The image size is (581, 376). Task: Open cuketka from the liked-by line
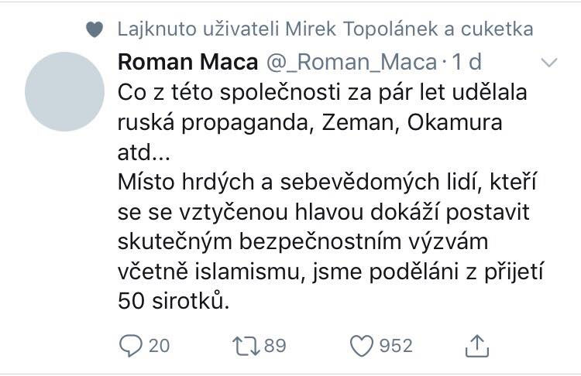coord(497,29)
